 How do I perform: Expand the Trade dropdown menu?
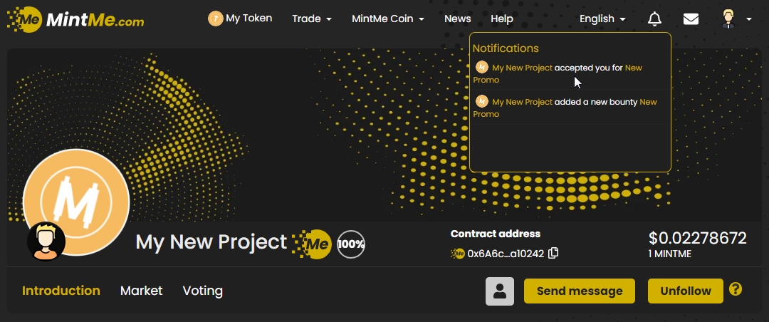312,19
